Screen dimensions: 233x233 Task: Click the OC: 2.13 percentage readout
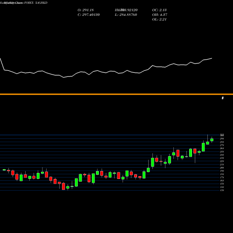pos(159,10)
